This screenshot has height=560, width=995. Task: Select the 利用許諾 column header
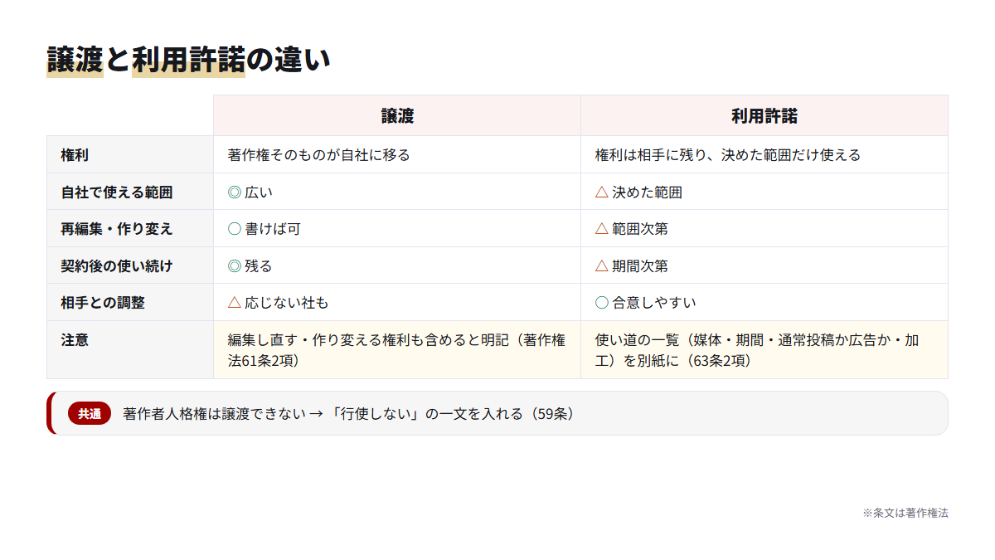(x=764, y=116)
